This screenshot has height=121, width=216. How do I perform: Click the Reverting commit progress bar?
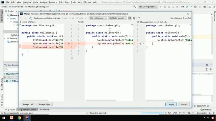(x=152, y=113)
